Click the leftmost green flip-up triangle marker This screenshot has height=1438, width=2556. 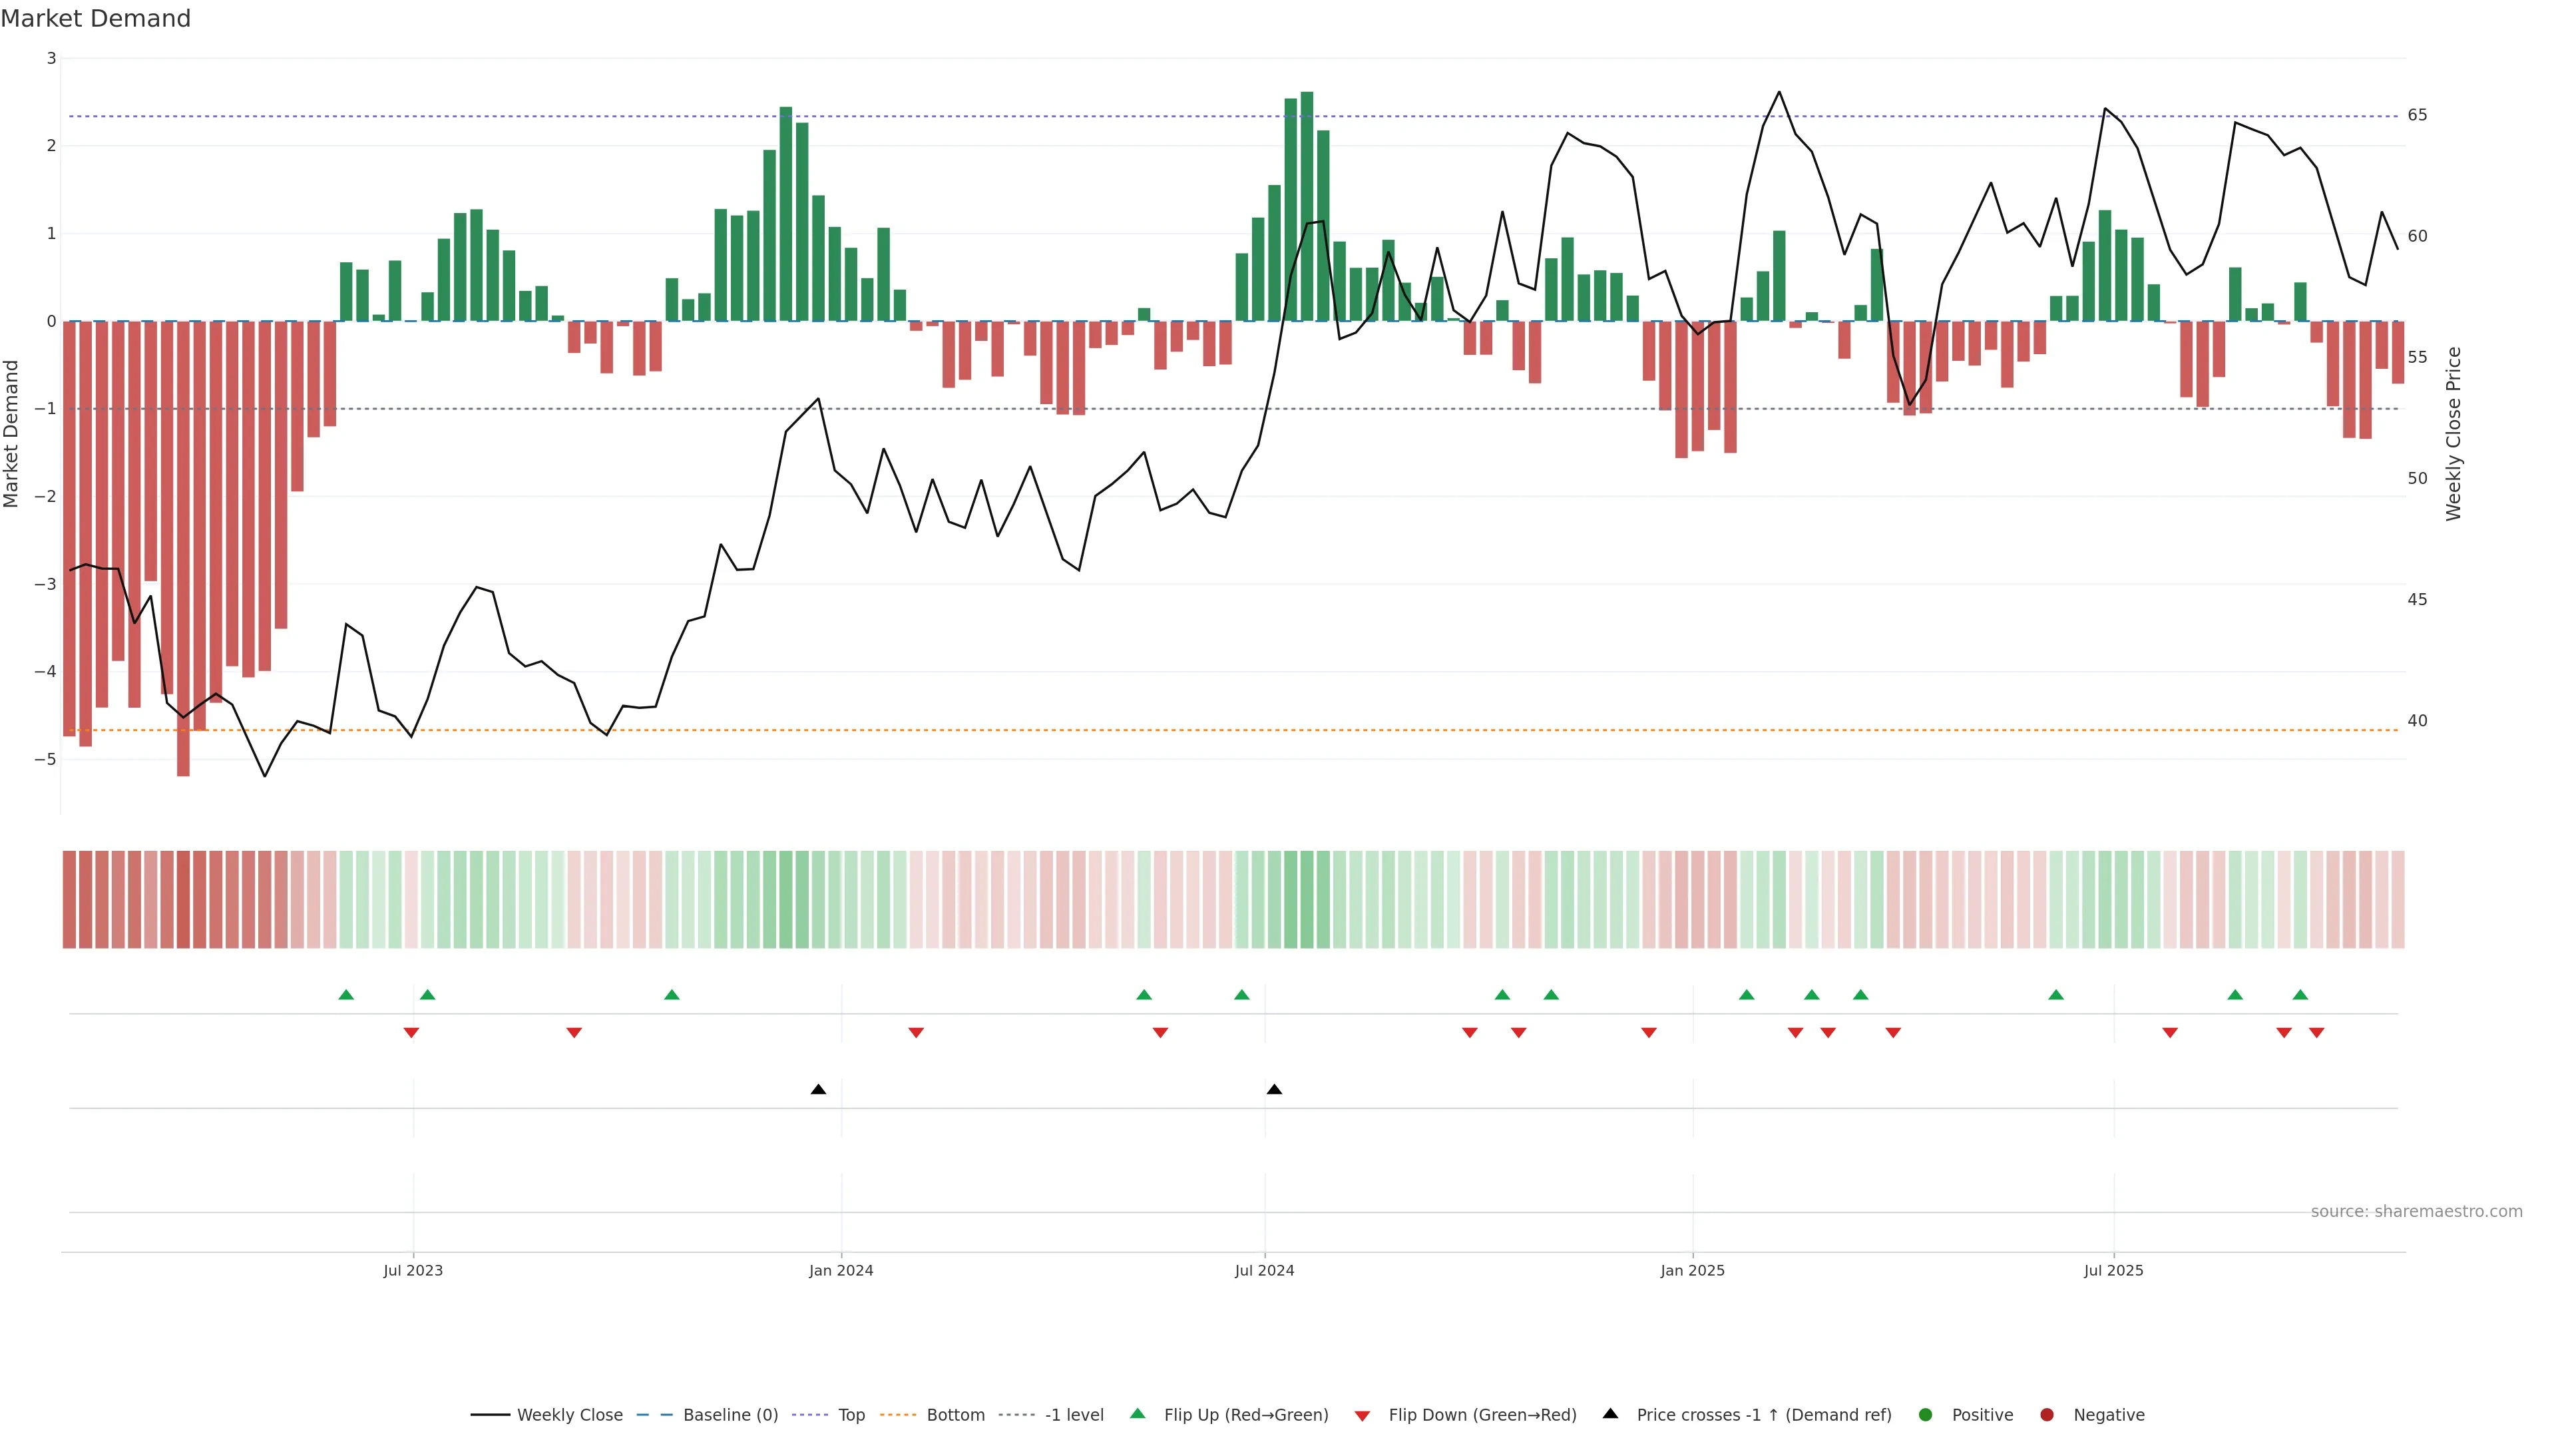[x=346, y=995]
